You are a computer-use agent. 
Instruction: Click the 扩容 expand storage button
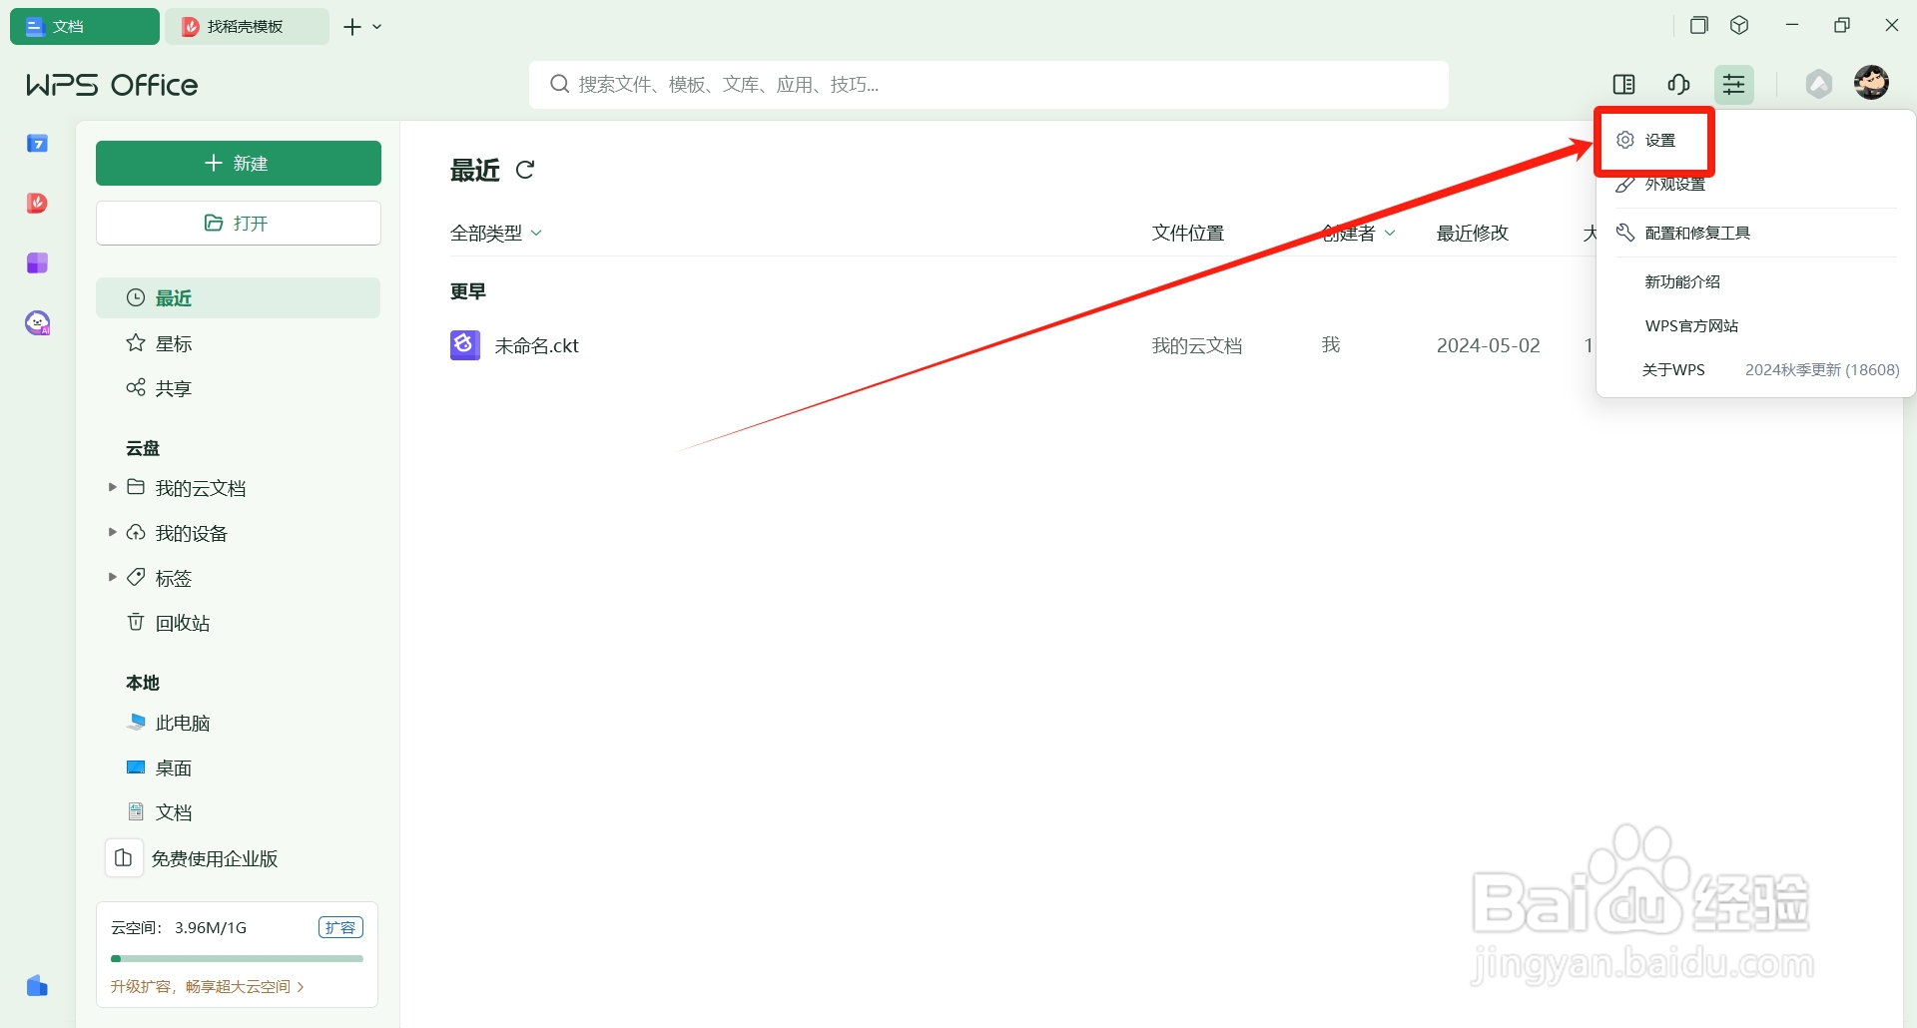click(x=340, y=927)
